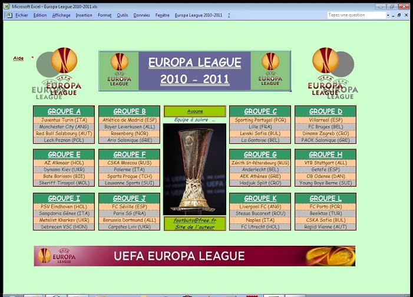Viewport: 413px width, 297px height.
Task: Click the UEFA EUROPA LEAGUE bottom banner
Action: coord(194,256)
